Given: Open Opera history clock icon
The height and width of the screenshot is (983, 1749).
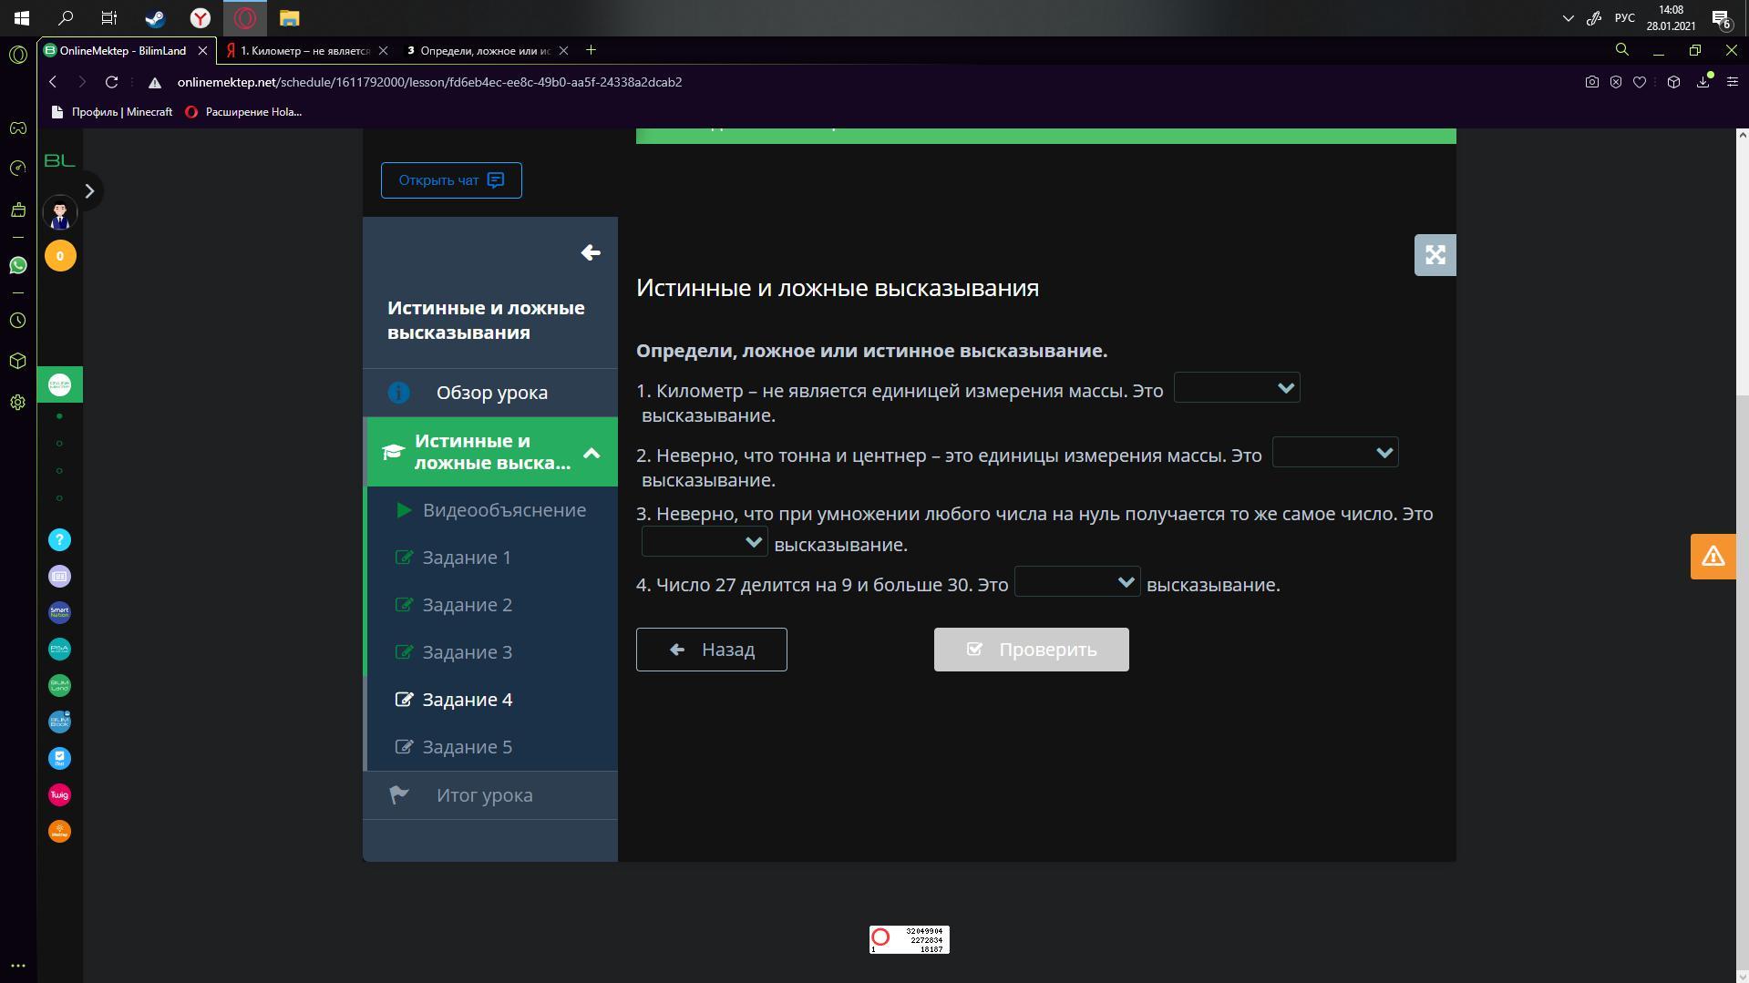Looking at the screenshot, I should 17,321.
